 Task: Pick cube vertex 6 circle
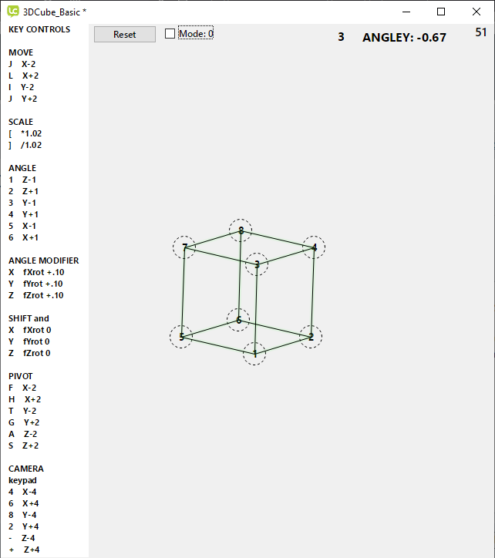[238, 319]
